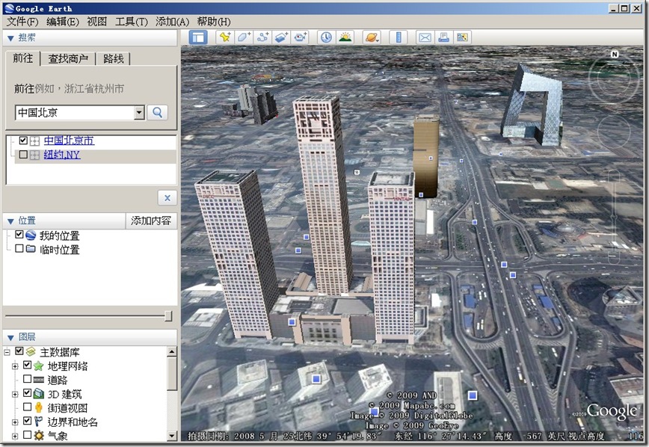Click the Primary Database layers icon
The height and width of the screenshot is (447, 649).
[x=31, y=351]
